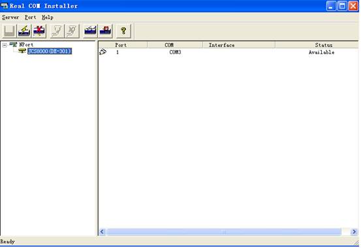Maximize the Real COM Installer window

coord(342,6)
